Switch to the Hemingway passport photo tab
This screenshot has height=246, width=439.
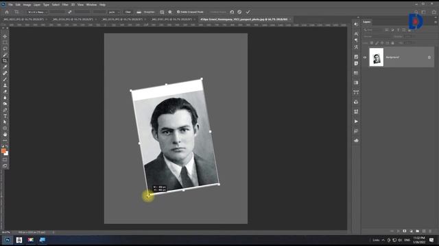tap(244, 19)
